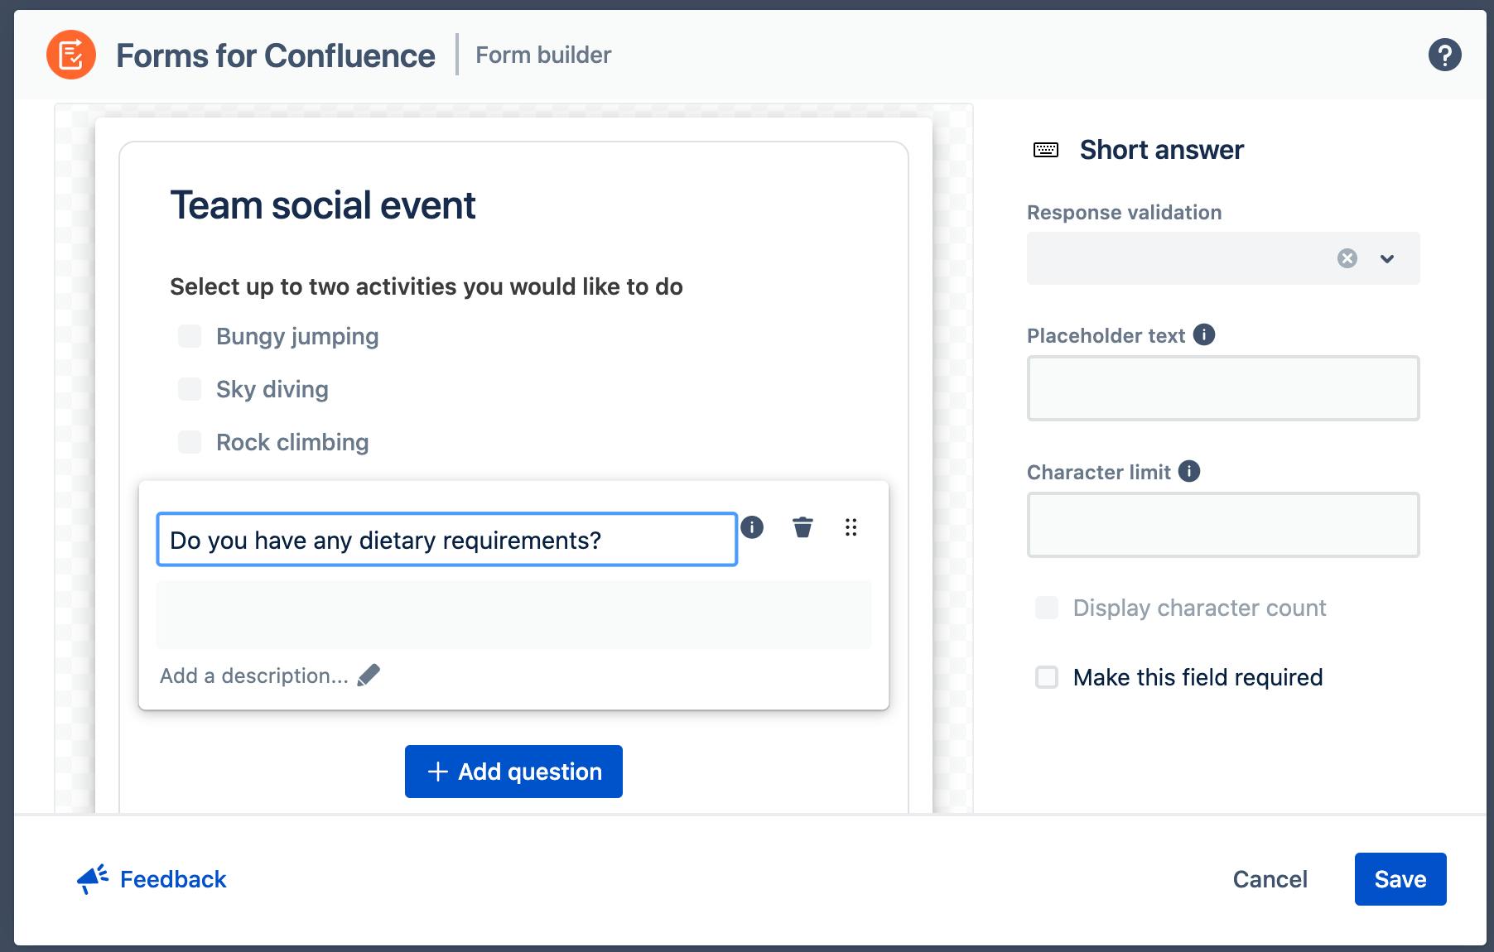
Task: Click the drag handle on the question card
Action: pyautogui.click(x=851, y=527)
